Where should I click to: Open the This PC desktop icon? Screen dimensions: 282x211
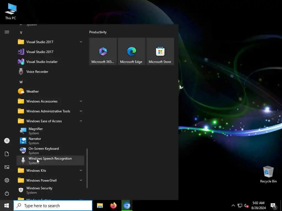point(11,12)
